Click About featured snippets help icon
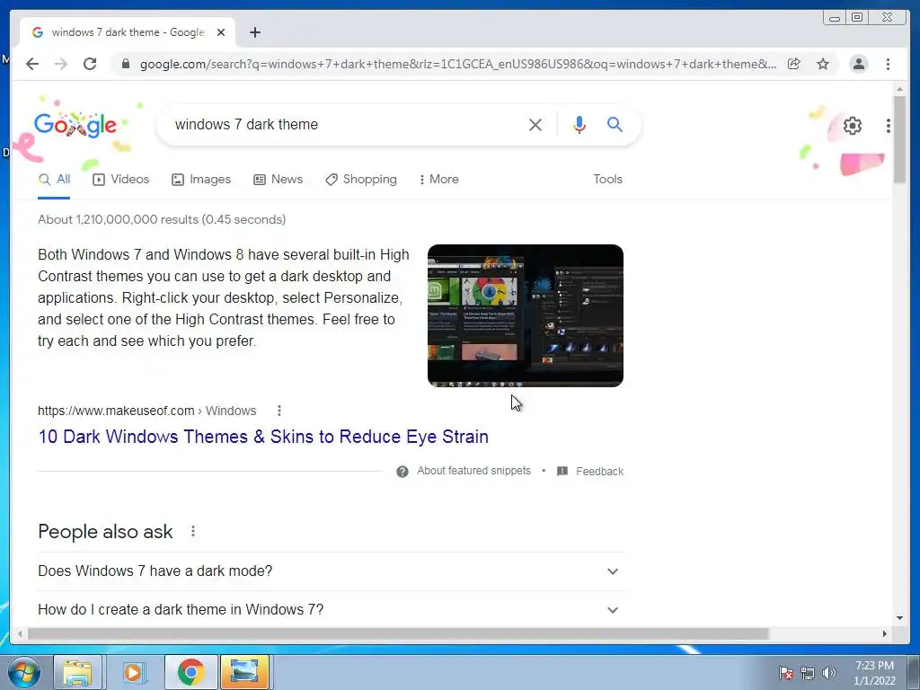This screenshot has width=920, height=690. pyautogui.click(x=402, y=471)
